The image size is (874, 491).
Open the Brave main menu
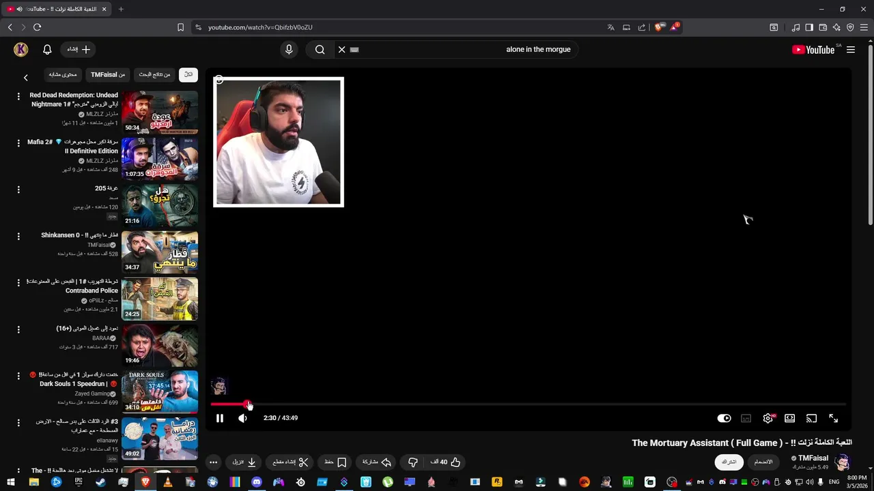point(864,27)
